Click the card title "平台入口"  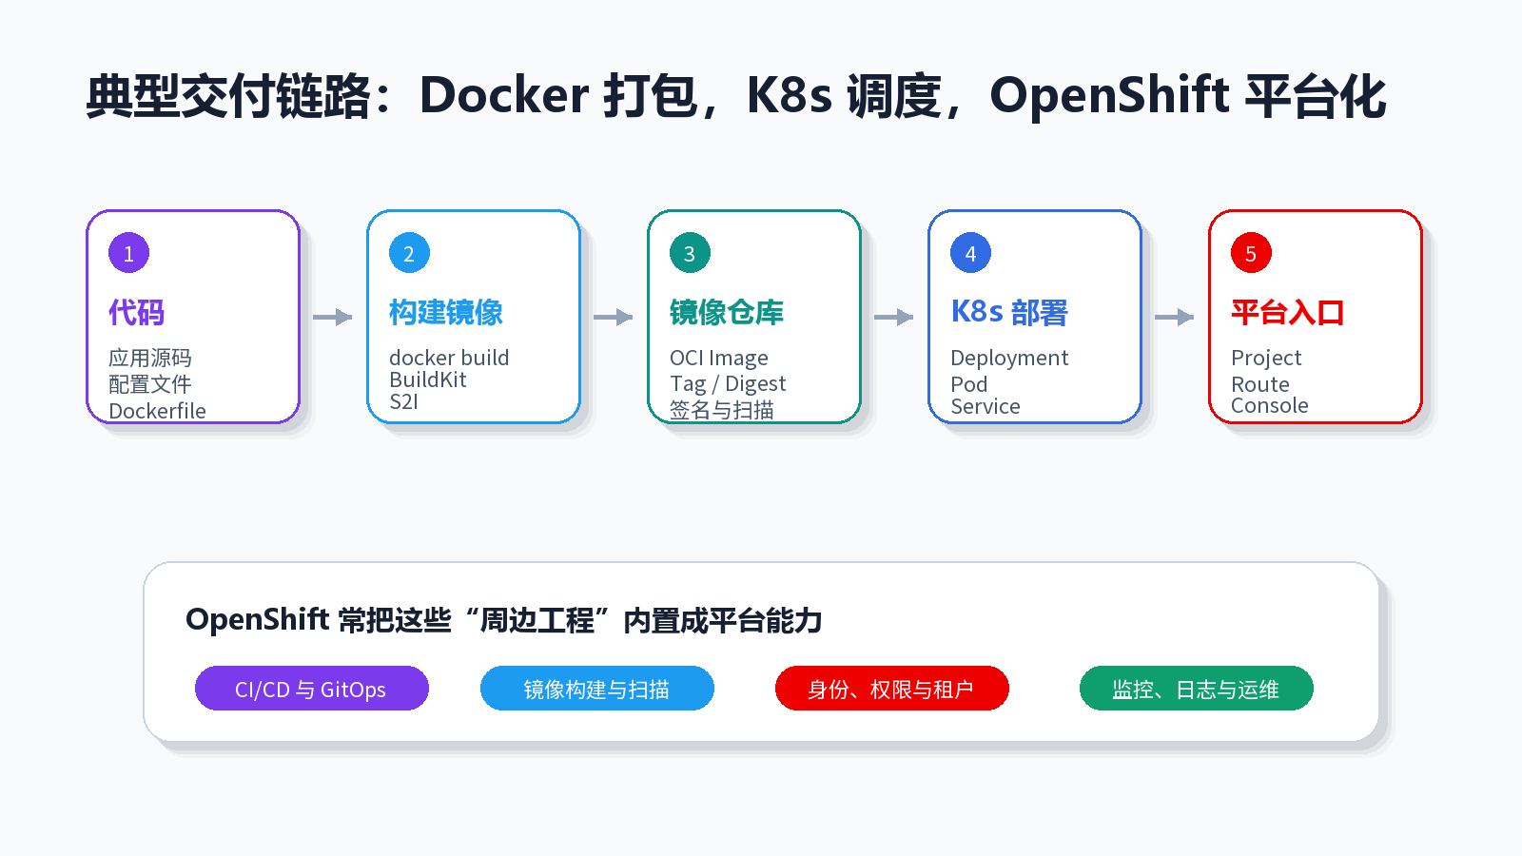pos(1288,312)
